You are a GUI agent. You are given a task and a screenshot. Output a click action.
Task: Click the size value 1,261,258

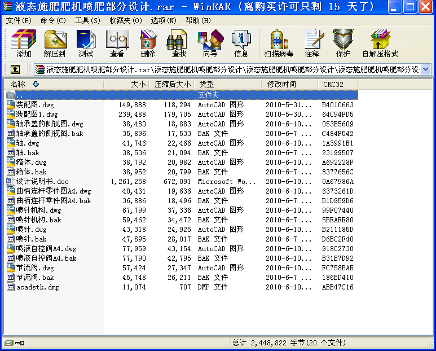pos(128,182)
